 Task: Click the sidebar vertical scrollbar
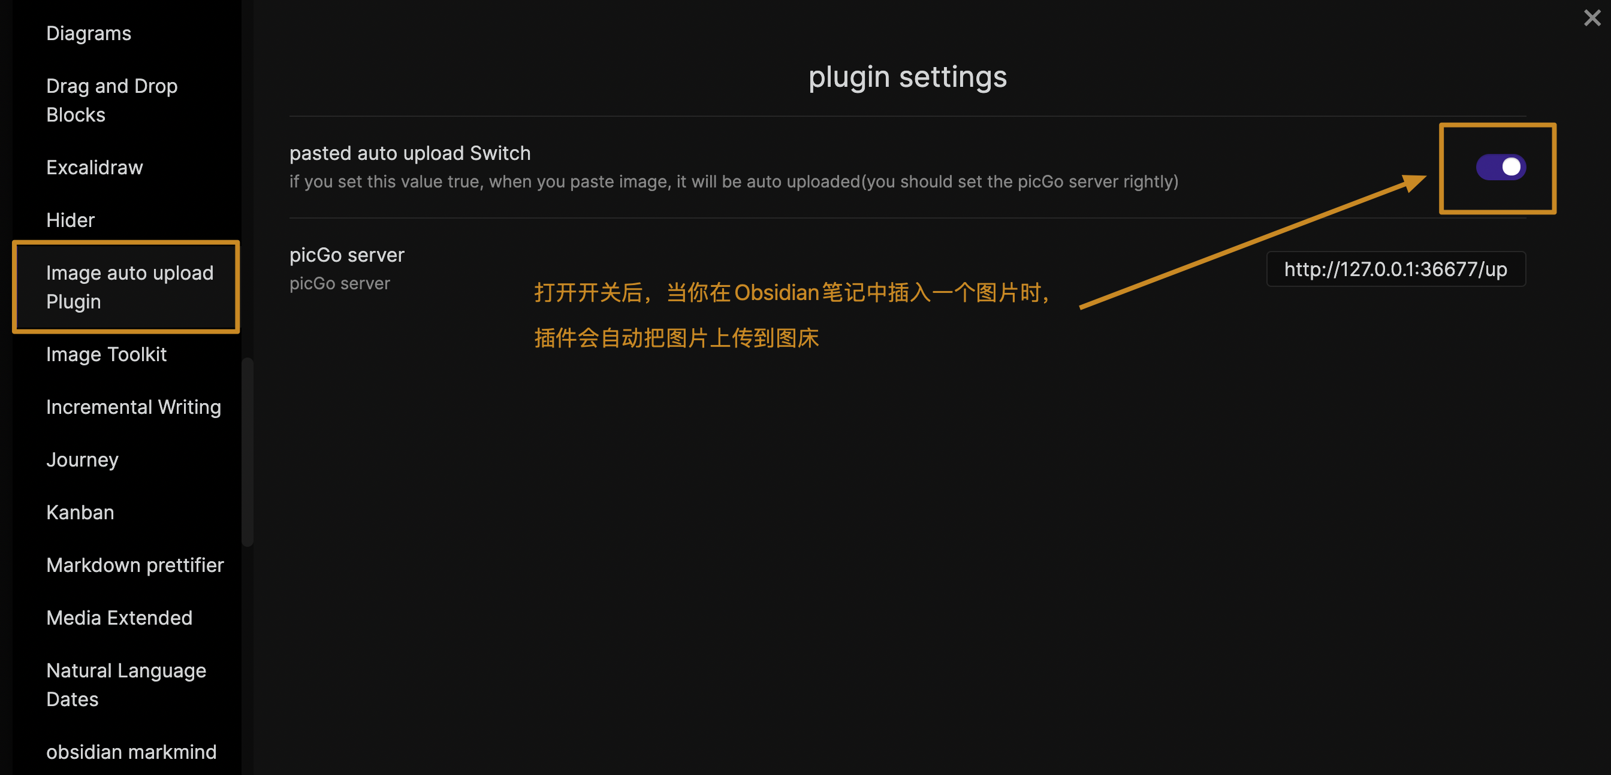click(247, 452)
